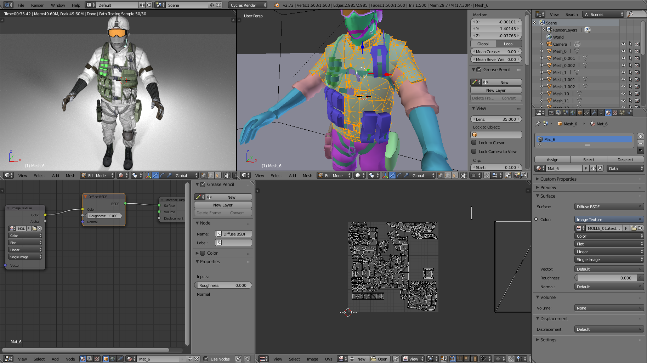Image resolution: width=647 pixels, height=363 pixels.
Task: Add a new material slot
Action: [x=640, y=136]
